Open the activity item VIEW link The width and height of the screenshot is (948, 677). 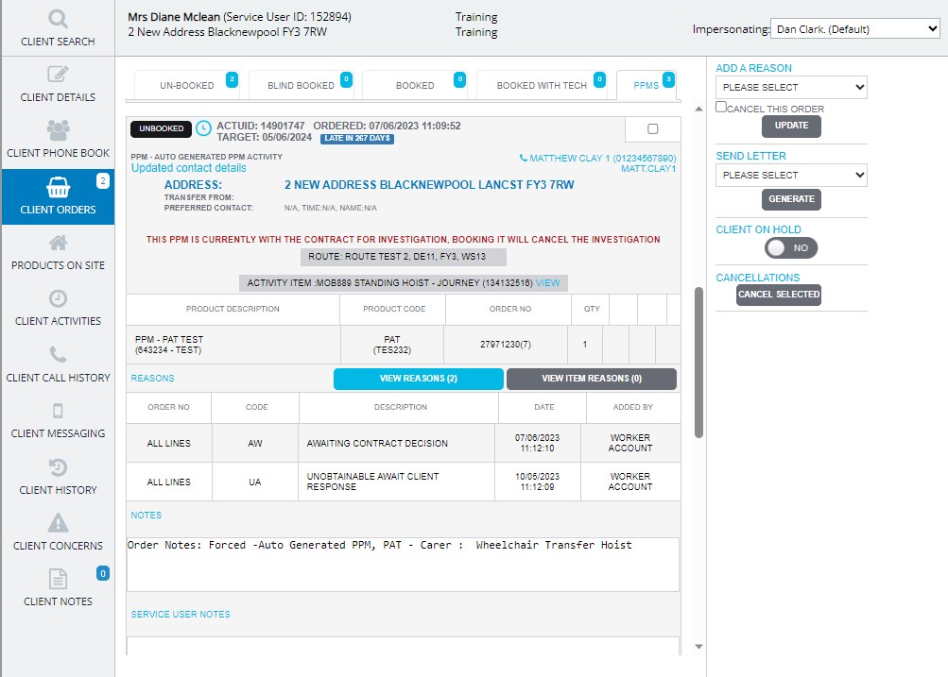click(548, 282)
